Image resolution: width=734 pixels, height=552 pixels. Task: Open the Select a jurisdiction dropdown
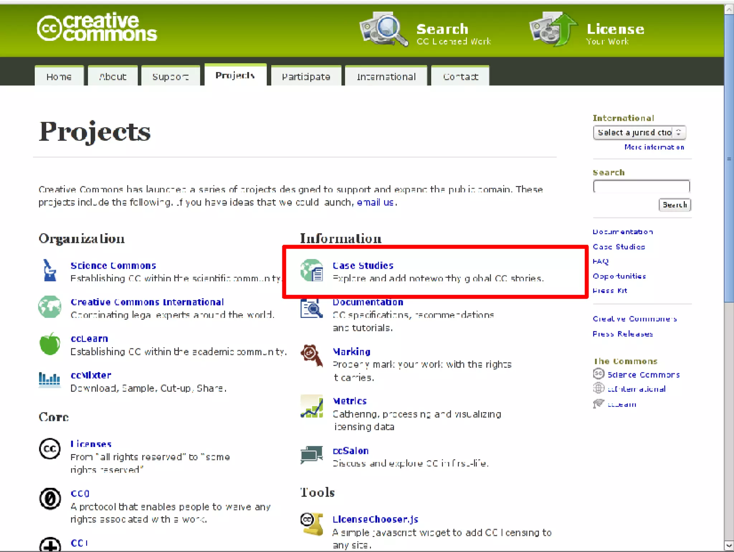coord(639,132)
